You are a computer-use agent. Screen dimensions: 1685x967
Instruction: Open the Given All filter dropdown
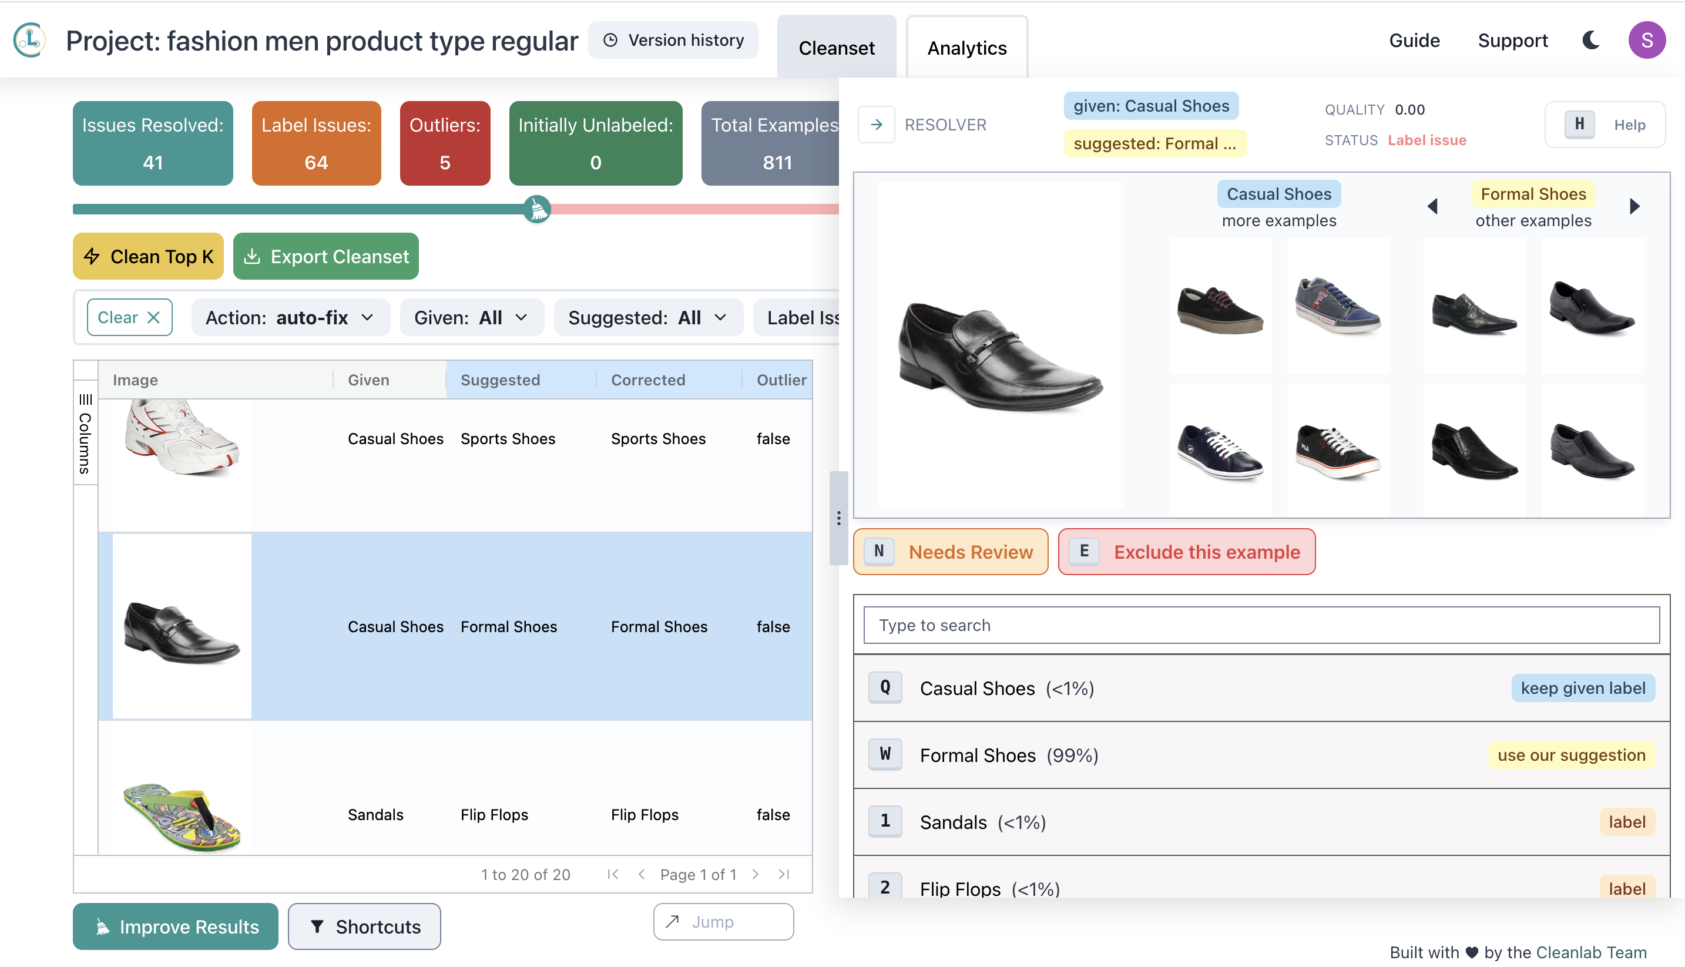pos(472,317)
